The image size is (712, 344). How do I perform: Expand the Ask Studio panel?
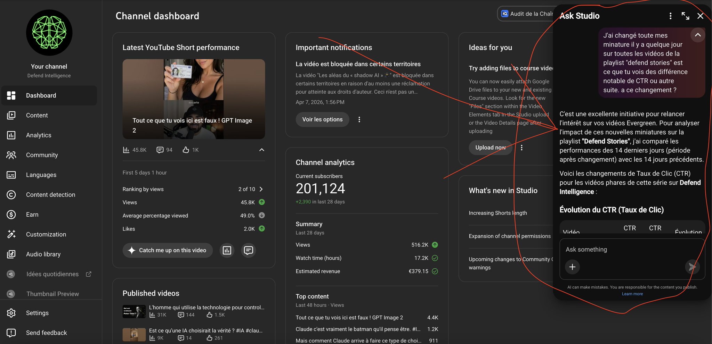pyautogui.click(x=685, y=16)
